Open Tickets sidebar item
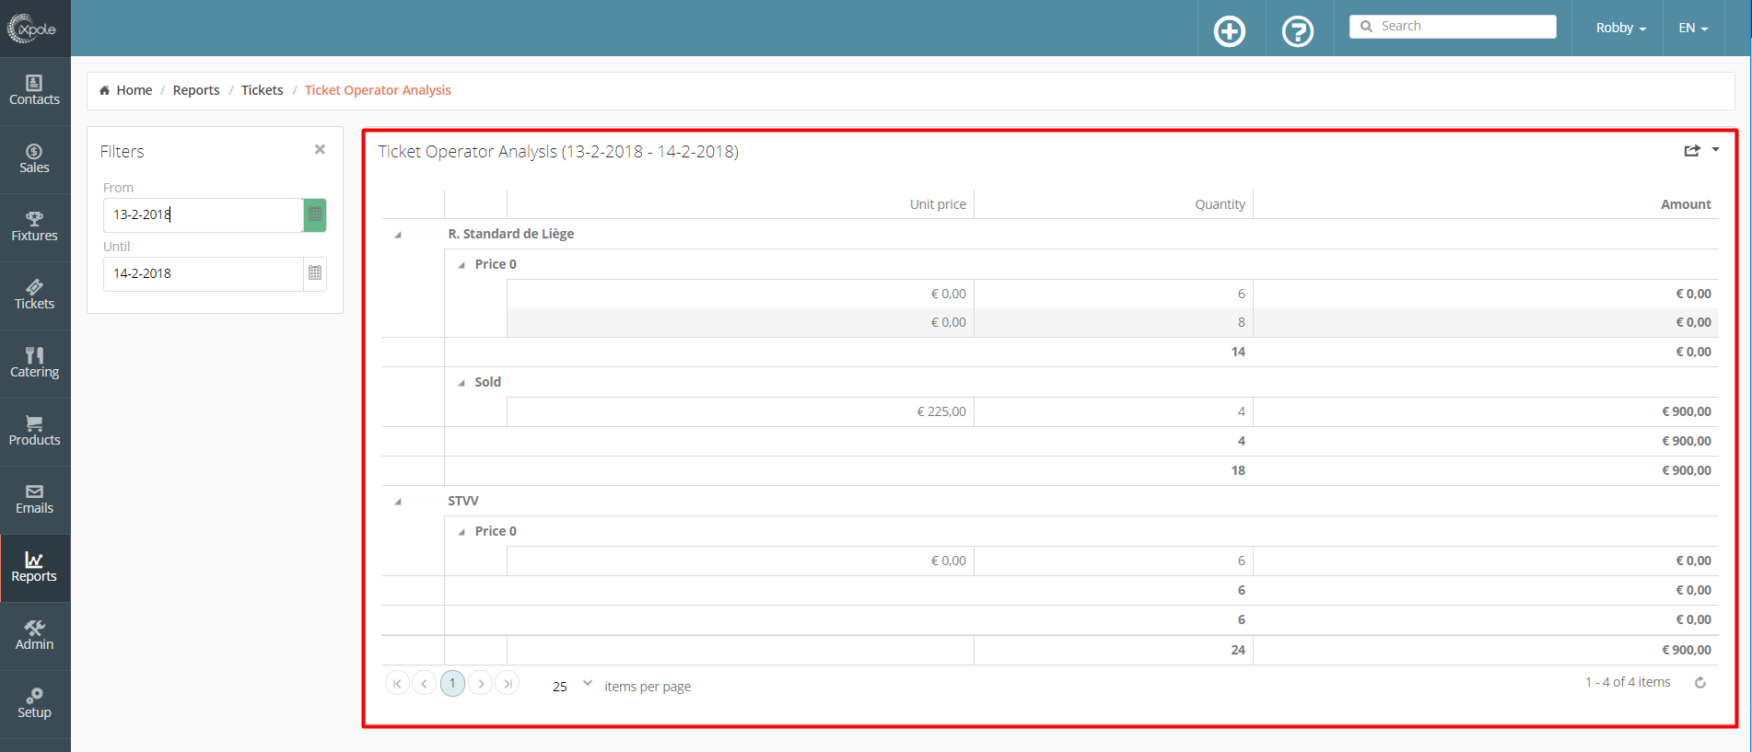 coord(34,295)
